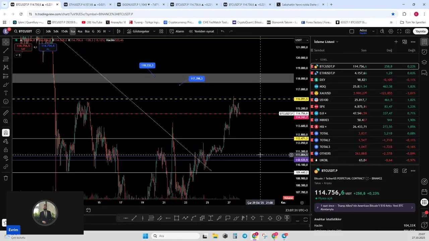
Task: Select callout note tool in bottom toolbar
Action: tap(228, 219)
